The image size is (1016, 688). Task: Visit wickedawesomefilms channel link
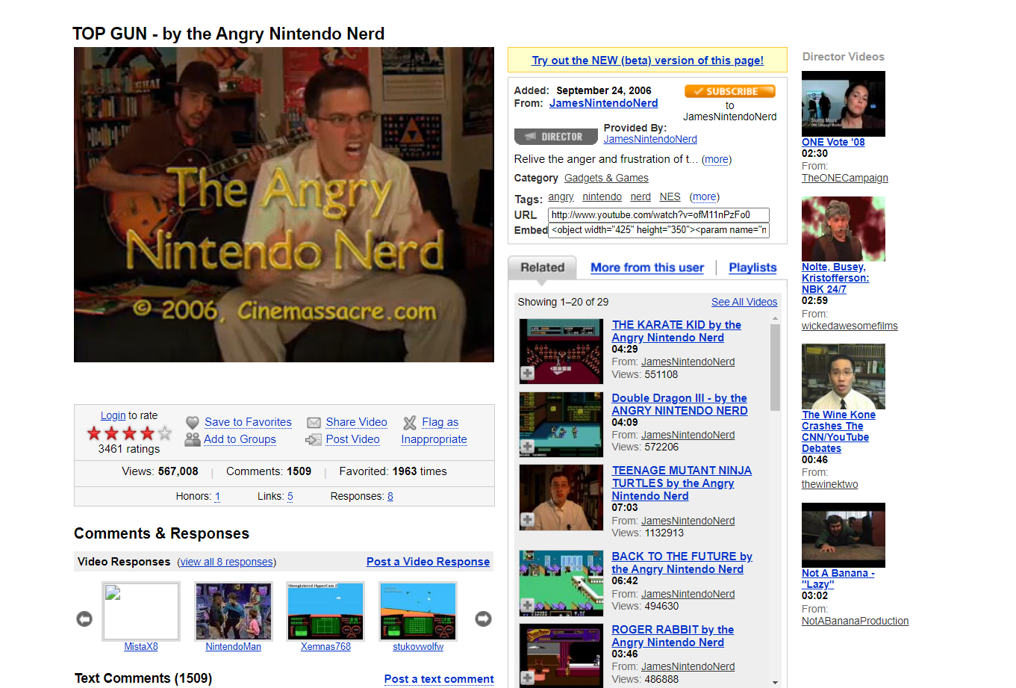pos(850,326)
